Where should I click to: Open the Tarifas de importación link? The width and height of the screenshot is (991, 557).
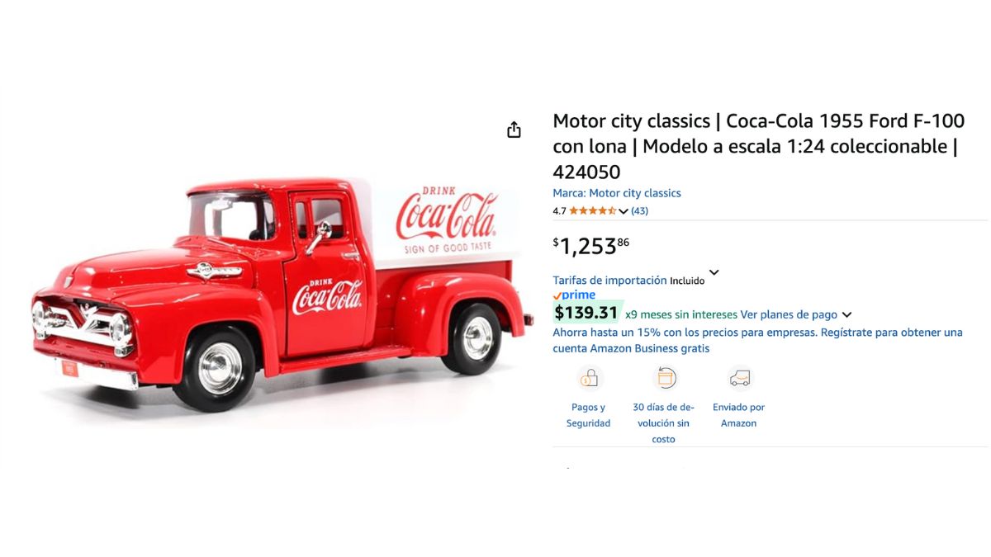point(609,280)
